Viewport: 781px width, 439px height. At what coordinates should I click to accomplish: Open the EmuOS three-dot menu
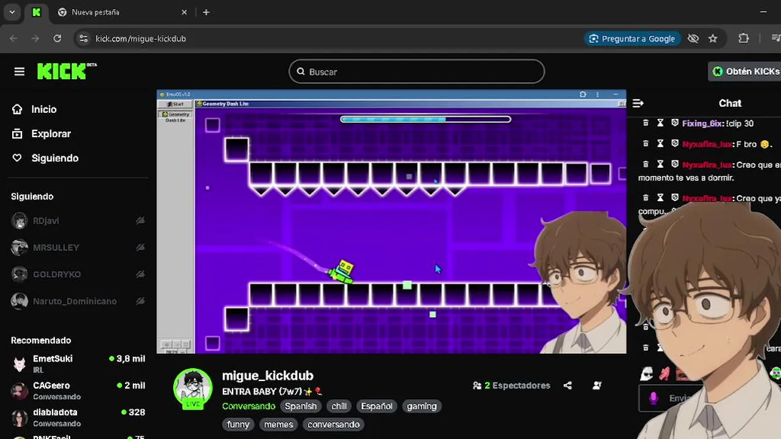pyautogui.click(x=597, y=95)
